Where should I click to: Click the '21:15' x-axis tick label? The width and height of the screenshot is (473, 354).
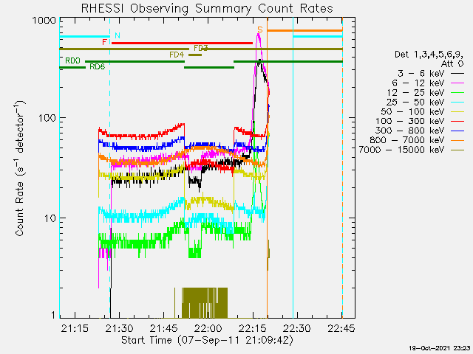[x=75, y=328]
